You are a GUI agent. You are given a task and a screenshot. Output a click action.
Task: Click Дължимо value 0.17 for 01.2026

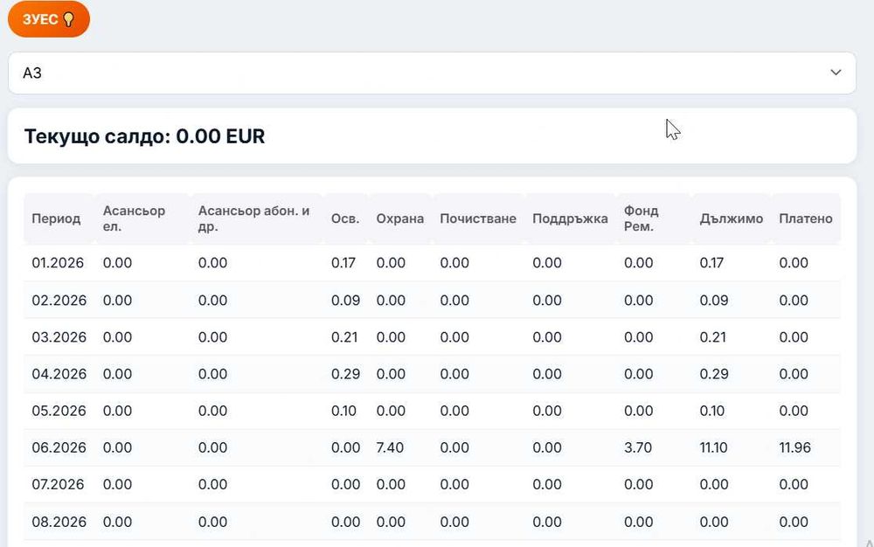point(711,263)
